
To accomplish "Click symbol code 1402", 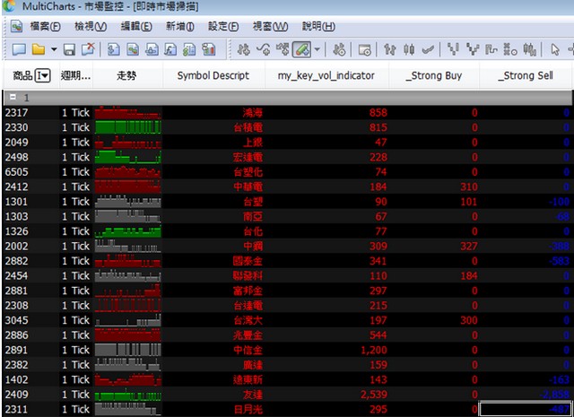I will coord(16,379).
